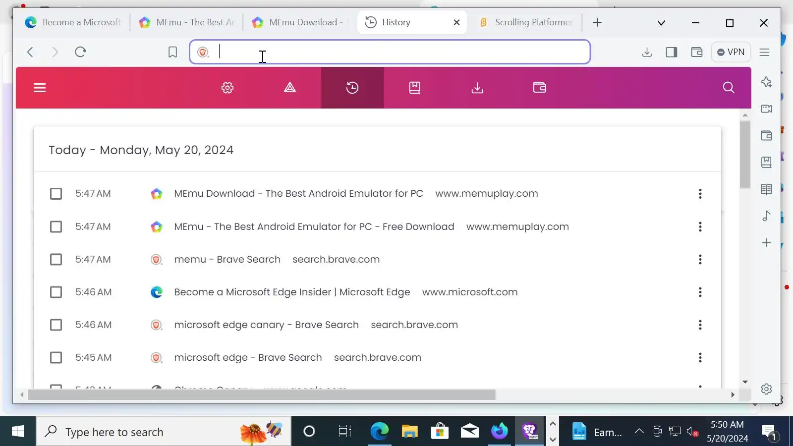This screenshot has width=793, height=446.
Task: Click the address bar input field
Action: [390, 52]
